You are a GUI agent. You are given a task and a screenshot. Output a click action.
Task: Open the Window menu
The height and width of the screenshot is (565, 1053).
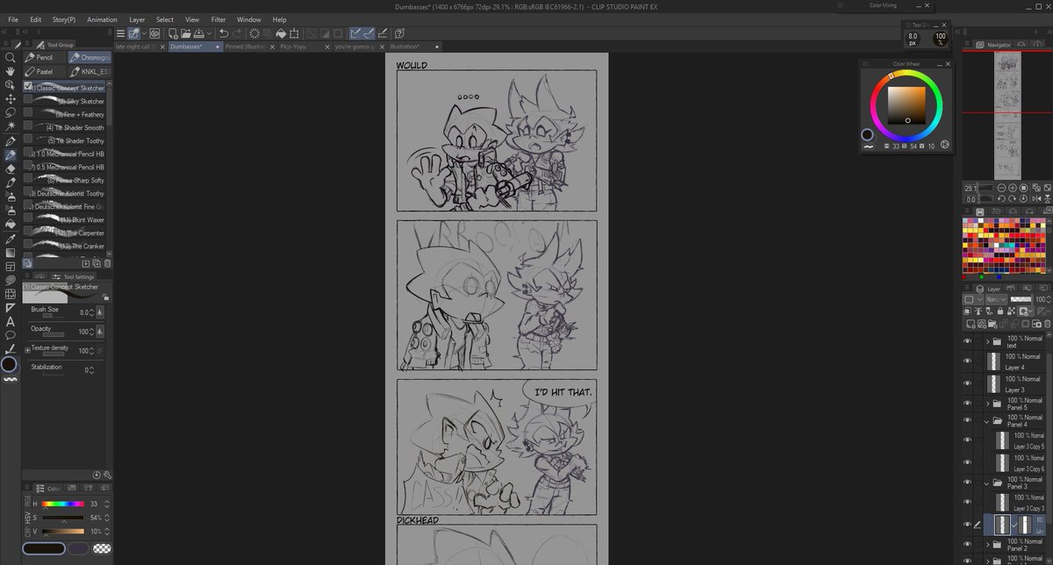248,18
